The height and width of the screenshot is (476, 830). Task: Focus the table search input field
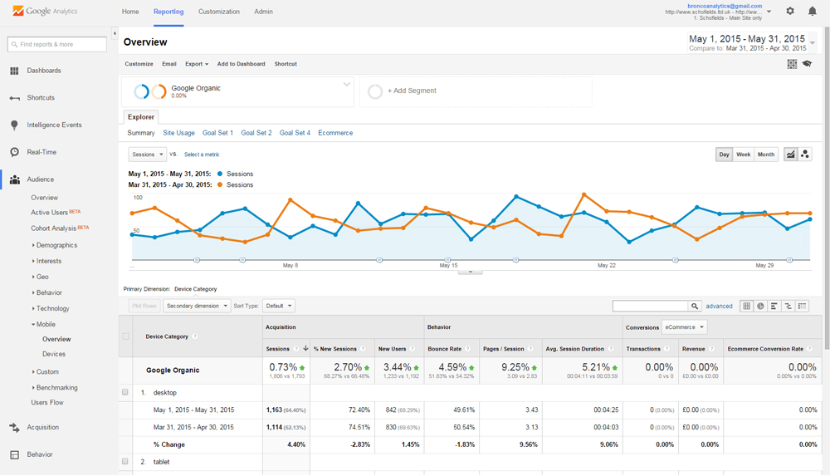(x=650, y=306)
